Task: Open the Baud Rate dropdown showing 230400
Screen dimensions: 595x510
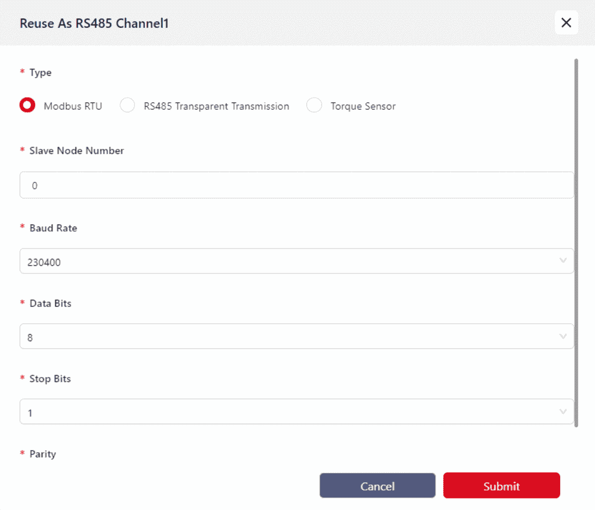Action: pos(289,261)
